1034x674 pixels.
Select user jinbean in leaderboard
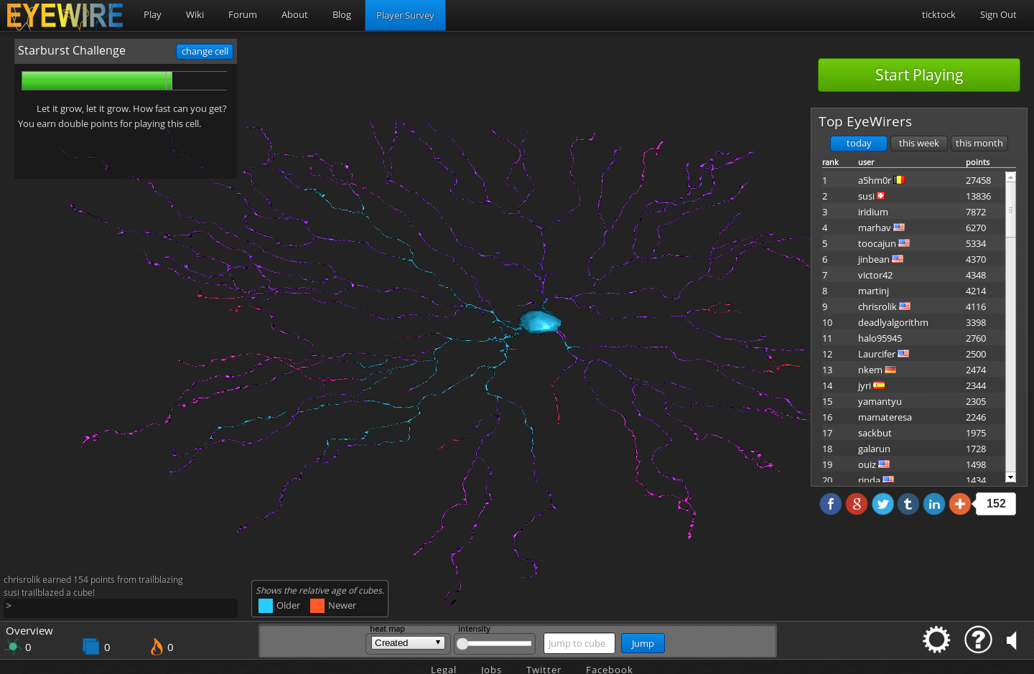coord(873,260)
